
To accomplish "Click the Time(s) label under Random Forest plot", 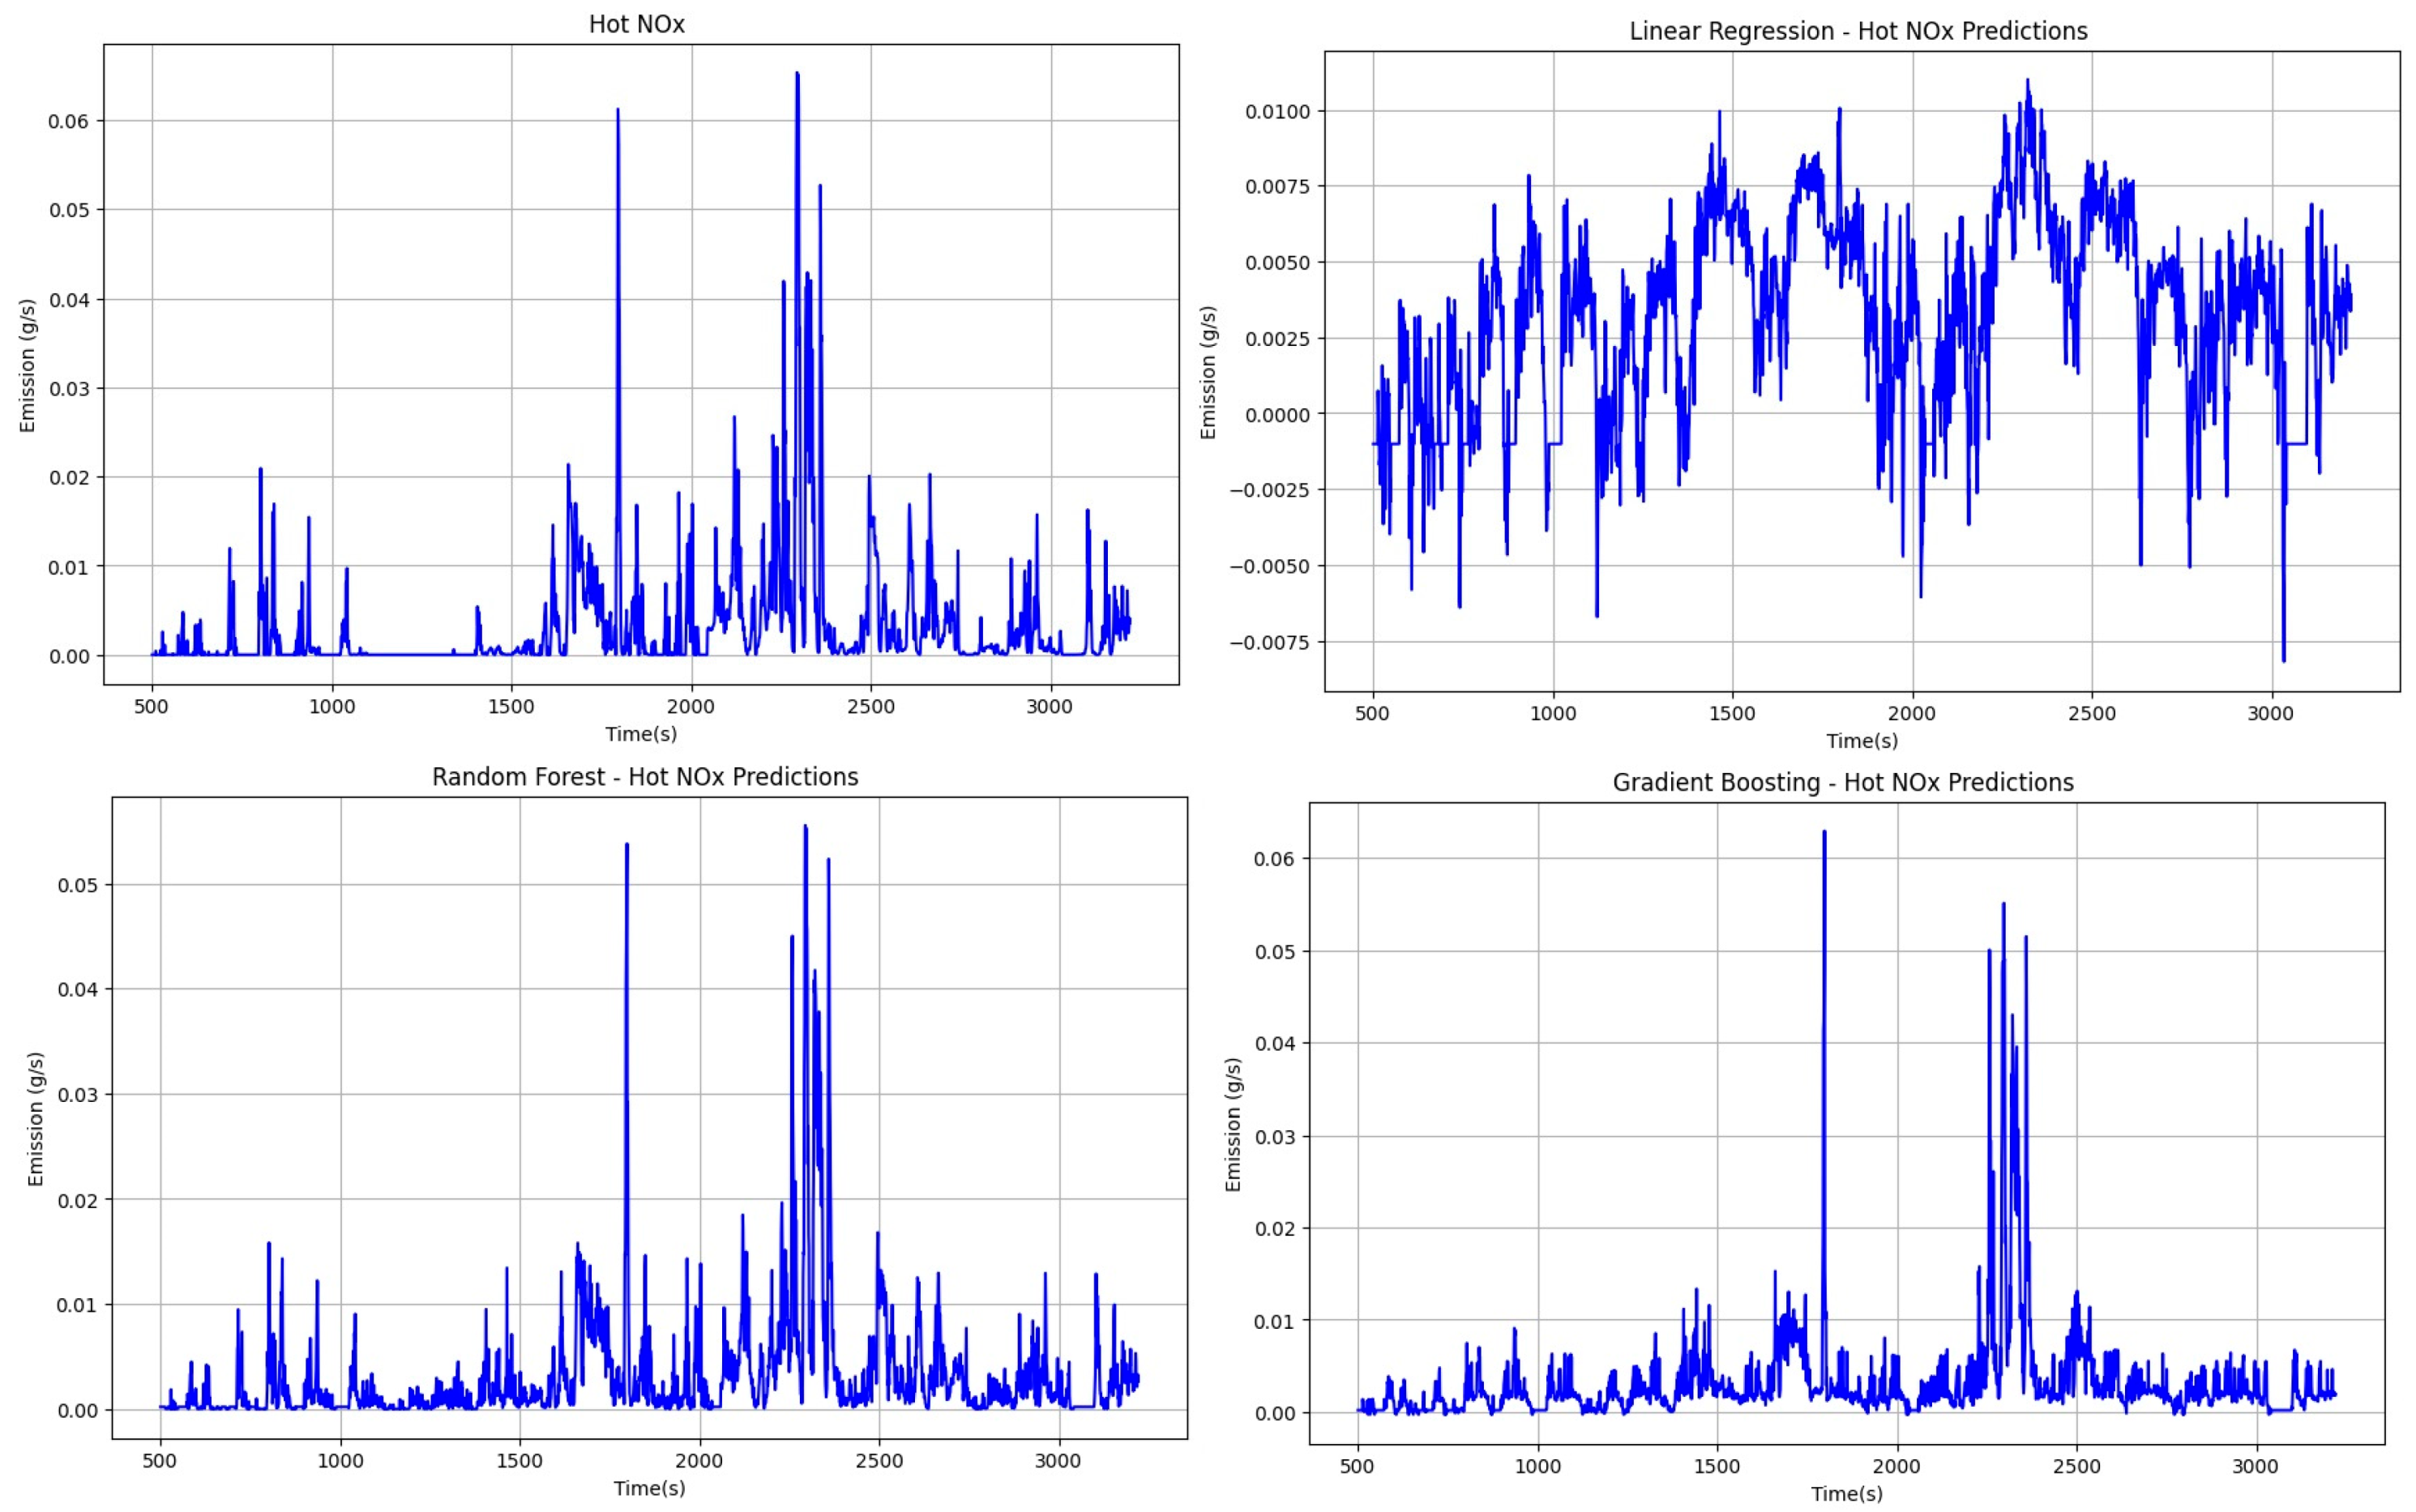I will pos(650,1488).
